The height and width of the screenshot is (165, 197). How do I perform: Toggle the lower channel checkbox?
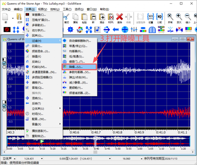click(x=4, y=106)
